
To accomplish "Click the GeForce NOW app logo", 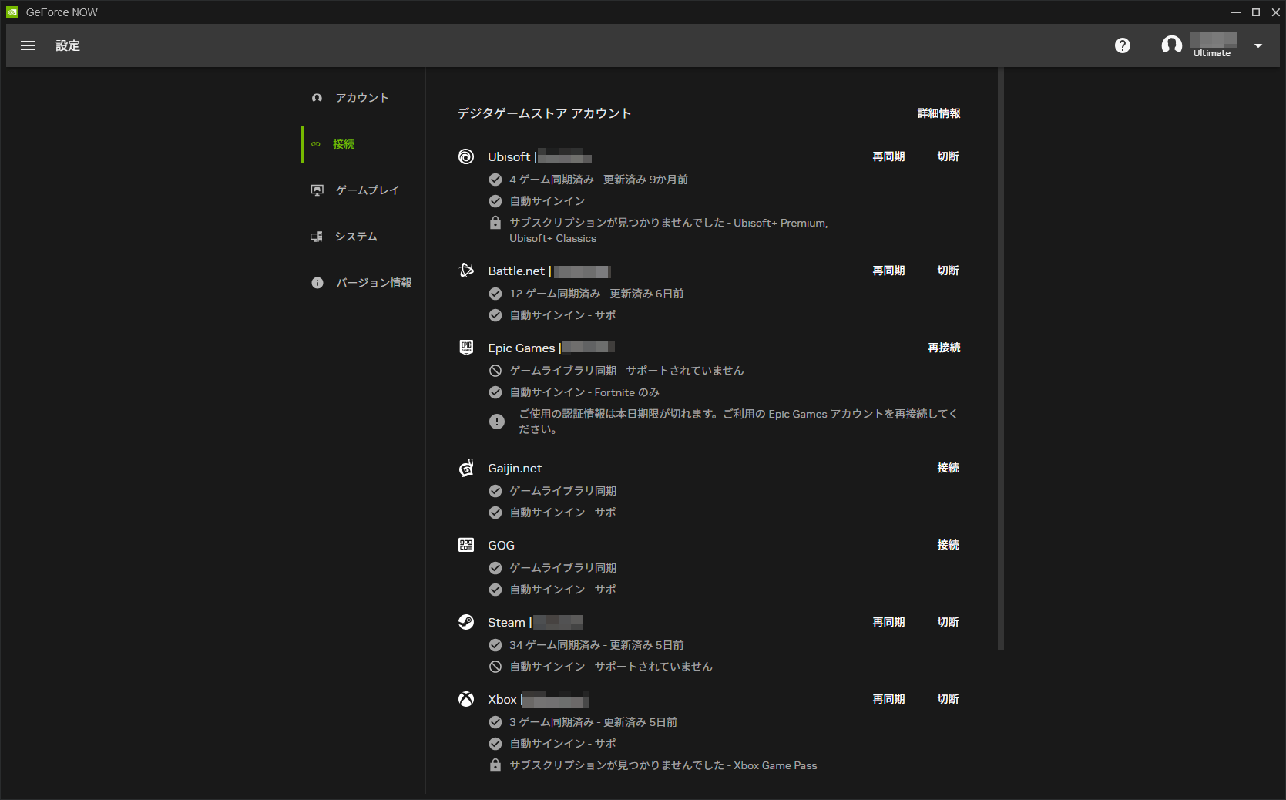I will click(12, 12).
